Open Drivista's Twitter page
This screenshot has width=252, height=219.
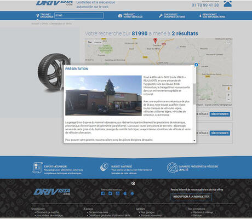point(110,193)
